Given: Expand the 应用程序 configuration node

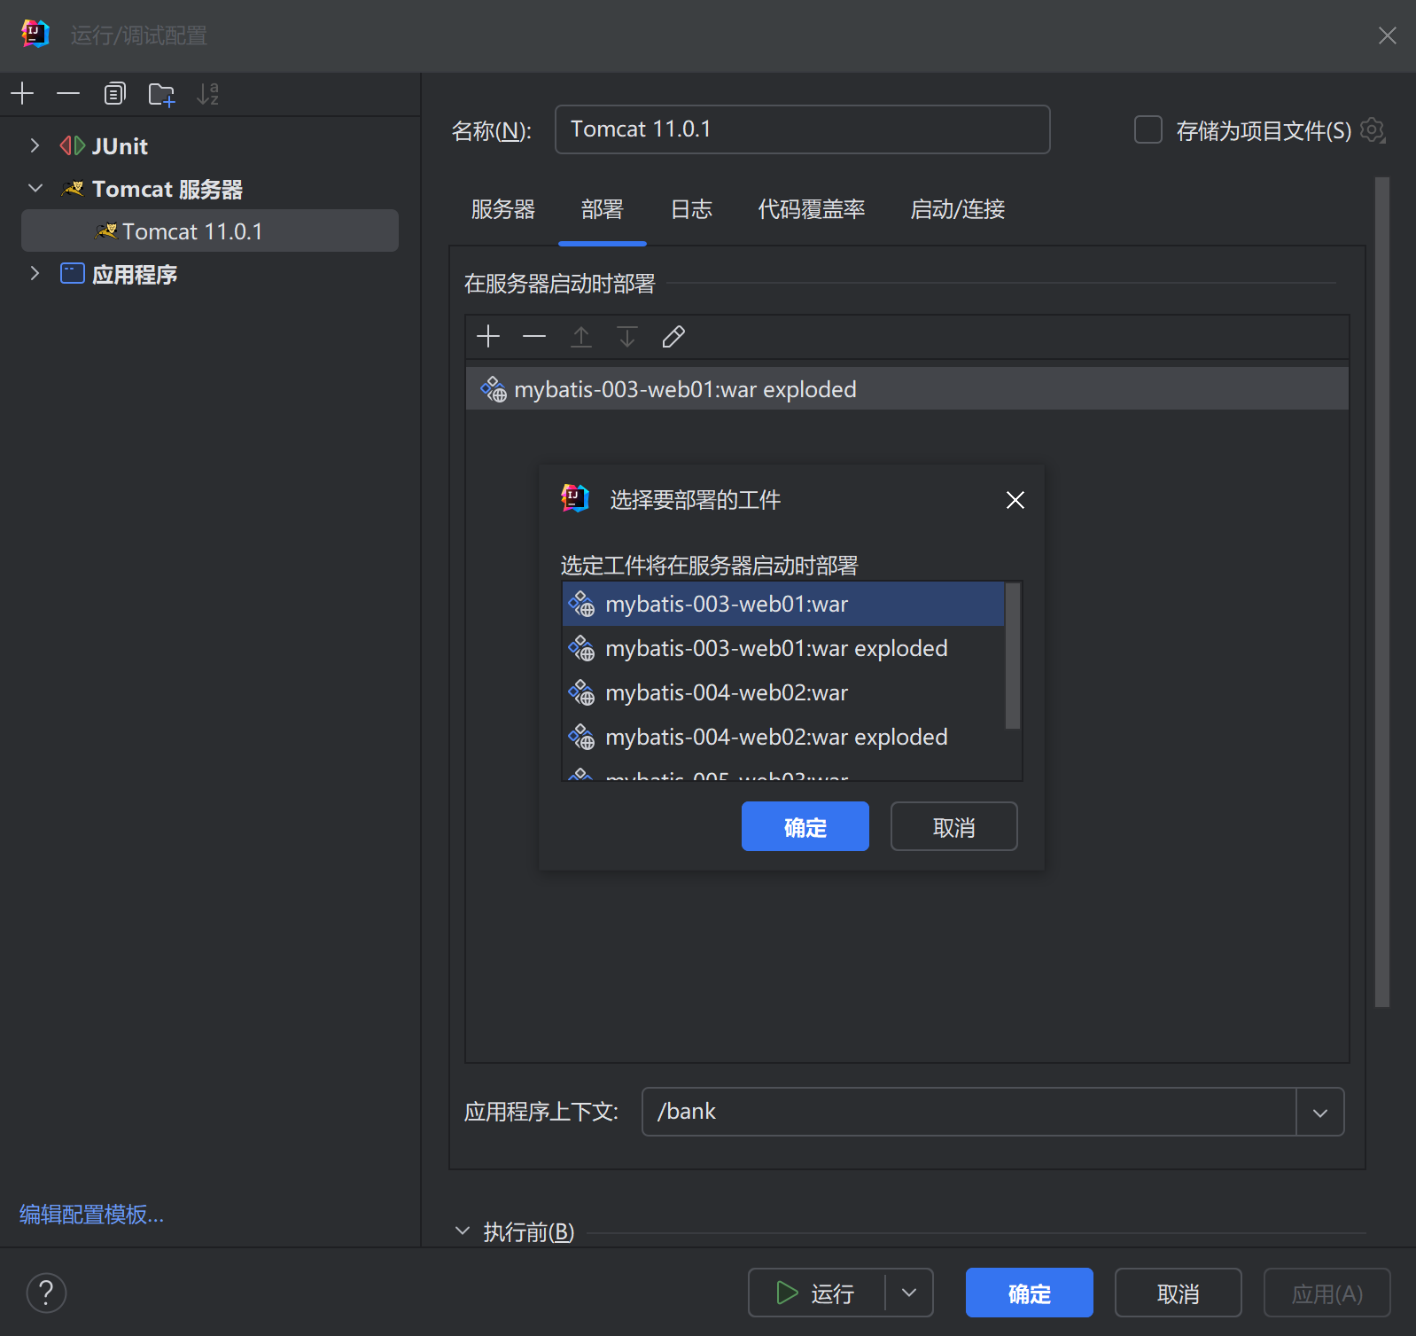Looking at the screenshot, I should [35, 273].
